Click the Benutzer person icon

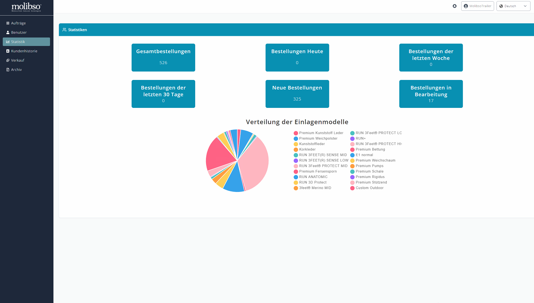coord(8,32)
